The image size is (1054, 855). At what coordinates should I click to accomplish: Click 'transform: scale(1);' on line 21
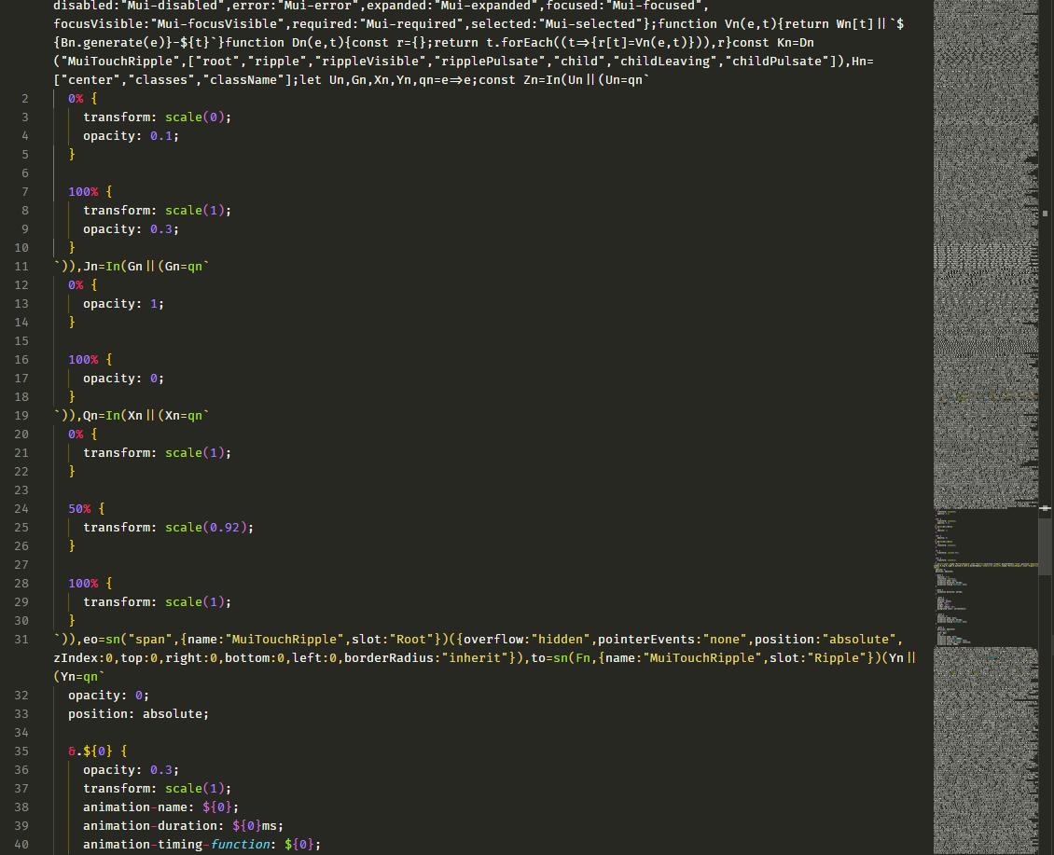pyautogui.click(x=158, y=453)
